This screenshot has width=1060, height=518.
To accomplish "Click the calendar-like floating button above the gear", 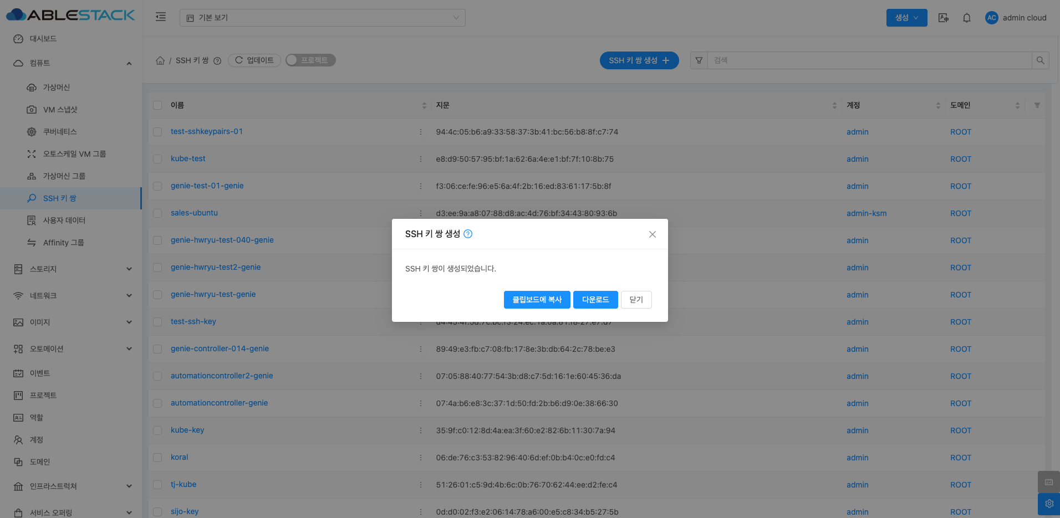I will tap(1049, 482).
